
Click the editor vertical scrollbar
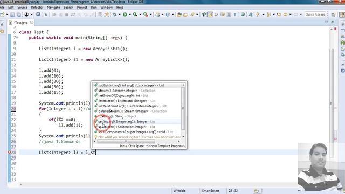(x=332, y=103)
